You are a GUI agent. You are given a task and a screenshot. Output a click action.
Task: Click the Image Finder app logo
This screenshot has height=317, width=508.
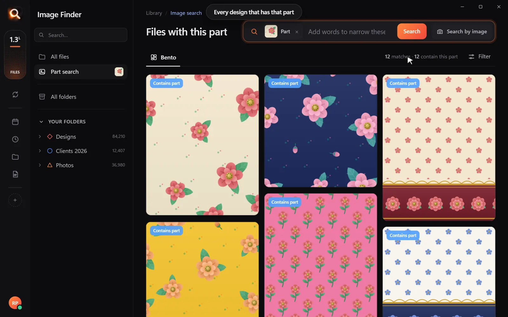click(x=15, y=14)
